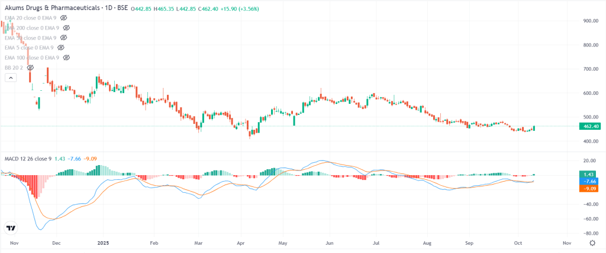The image size is (606, 253).
Task: Click the eye icon beside EMA 5
Action: [60, 48]
